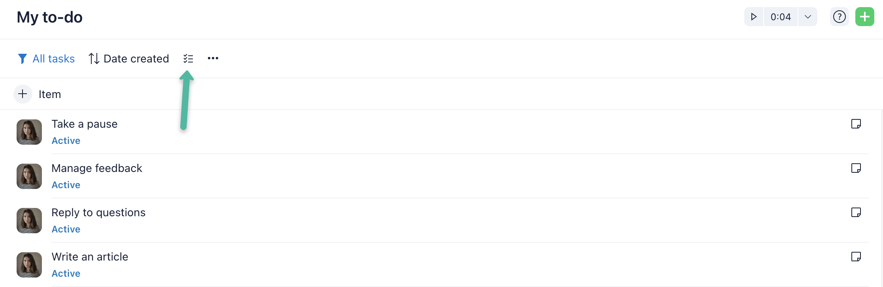Click avatar beside Take a pause
The height and width of the screenshot is (287, 883).
pyautogui.click(x=29, y=132)
